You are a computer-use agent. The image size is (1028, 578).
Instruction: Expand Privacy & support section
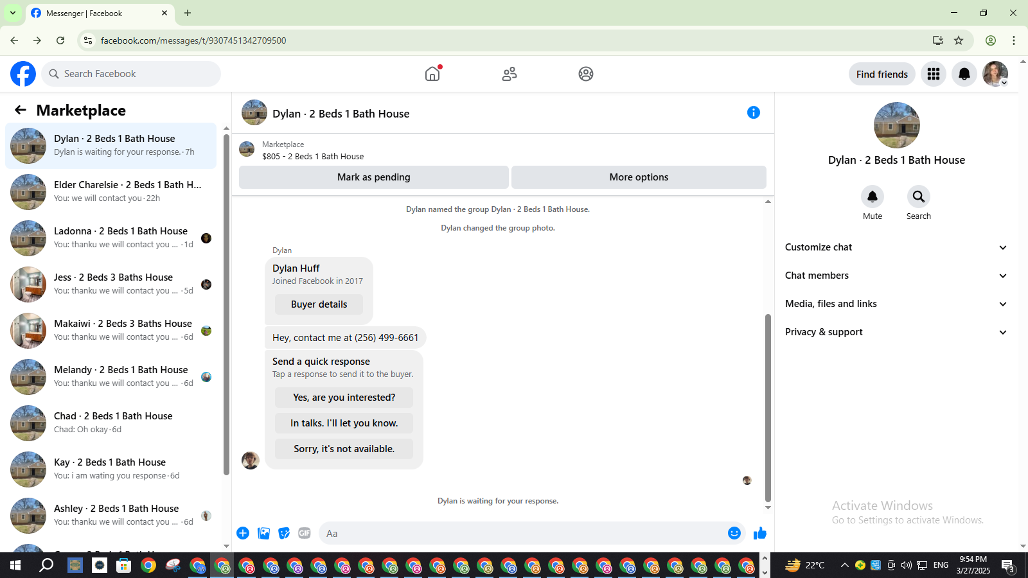[896, 332]
